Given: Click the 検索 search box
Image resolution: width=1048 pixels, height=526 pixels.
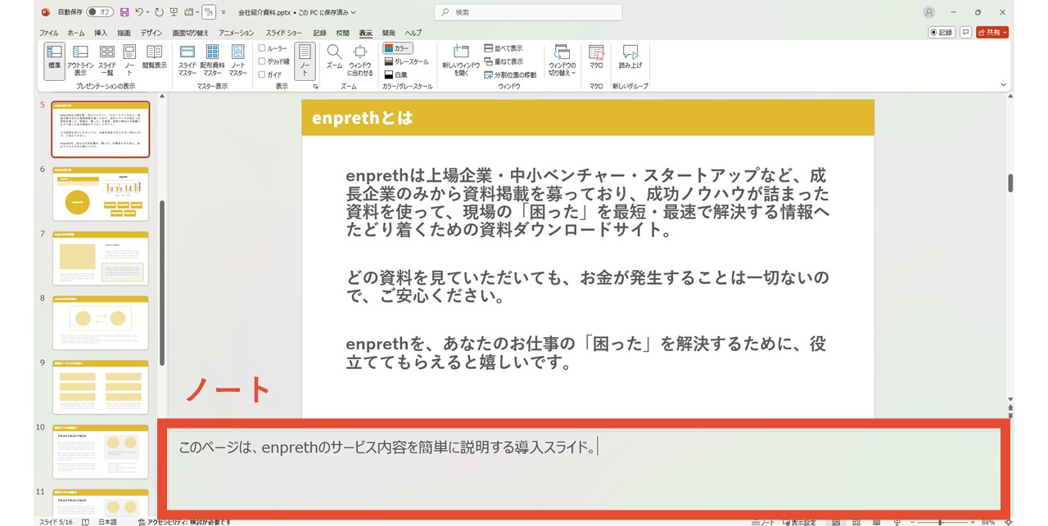Looking at the screenshot, I should click(528, 12).
